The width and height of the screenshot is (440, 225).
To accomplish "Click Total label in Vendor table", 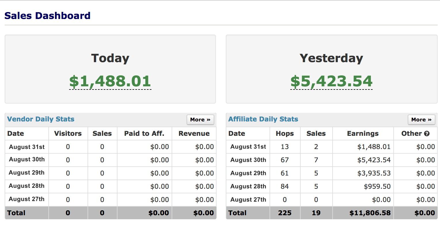I will pyautogui.click(x=16, y=213).
